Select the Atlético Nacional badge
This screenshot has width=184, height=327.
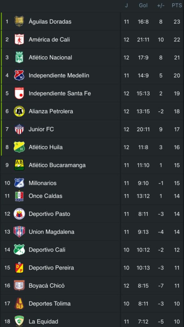(20, 57)
